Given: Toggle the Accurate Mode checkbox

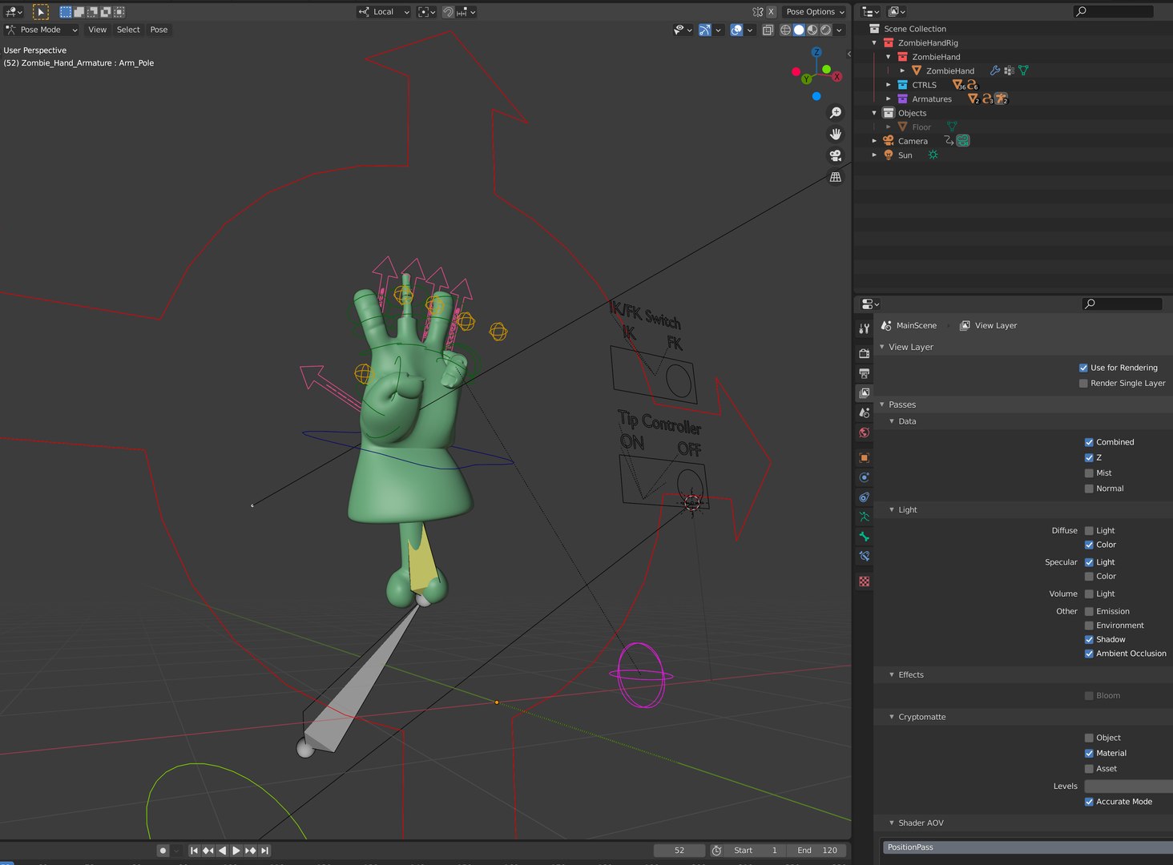Looking at the screenshot, I should coord(1089,802).
